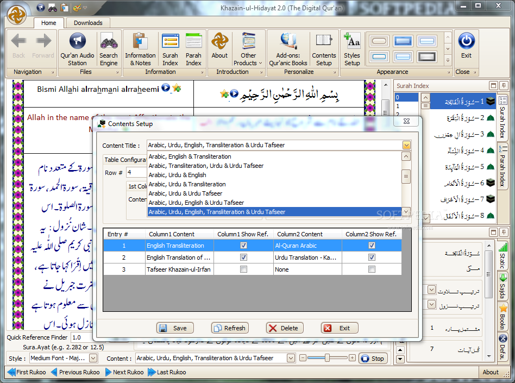The image size is (515, 383).
Task: Decrease zoom with the minus button
Action: pos(303,357)
